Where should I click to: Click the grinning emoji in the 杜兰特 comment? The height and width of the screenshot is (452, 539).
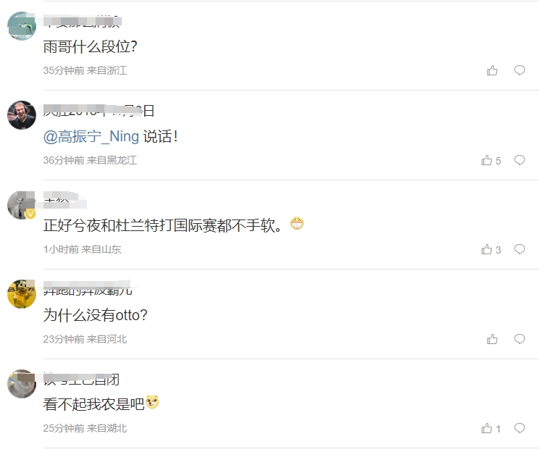click(297, 223)
